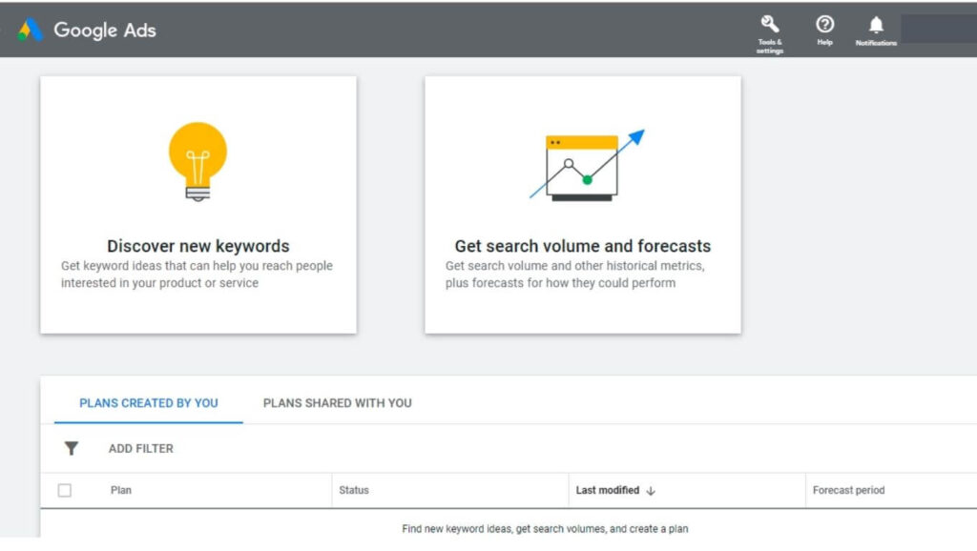Click the sort arrow beside Last modified
The image size is (977, 551).
[652, 491]
